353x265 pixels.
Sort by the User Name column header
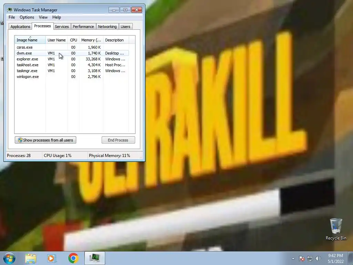[x=57, y=40]
